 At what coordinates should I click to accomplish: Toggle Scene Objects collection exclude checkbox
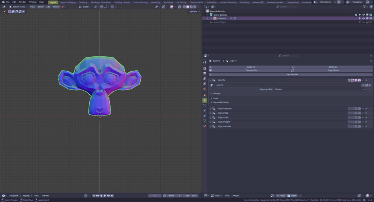pos(356,15)
